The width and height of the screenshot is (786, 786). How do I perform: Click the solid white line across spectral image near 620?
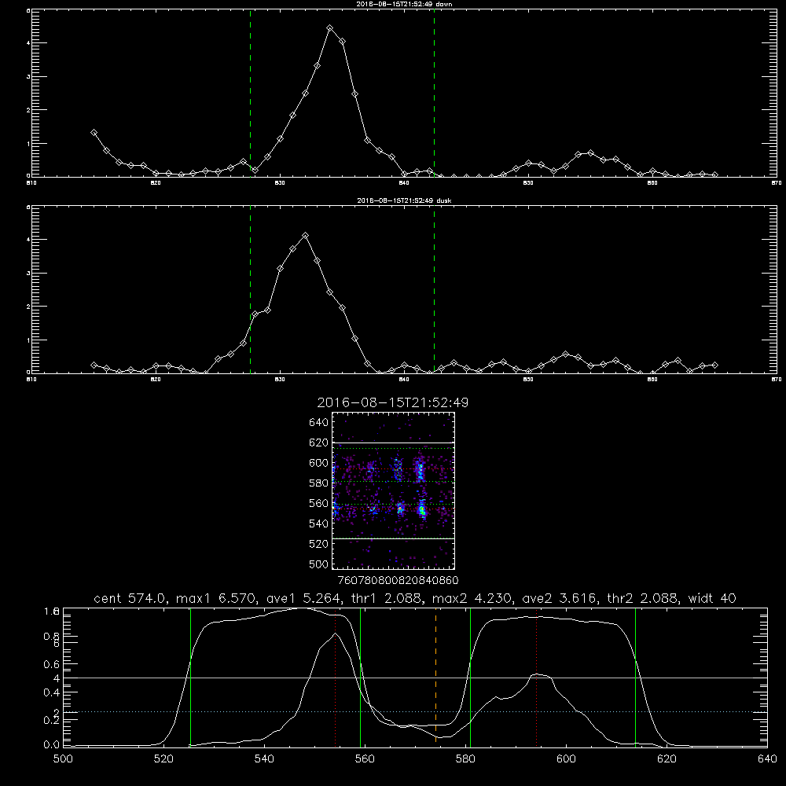(394, 443)
